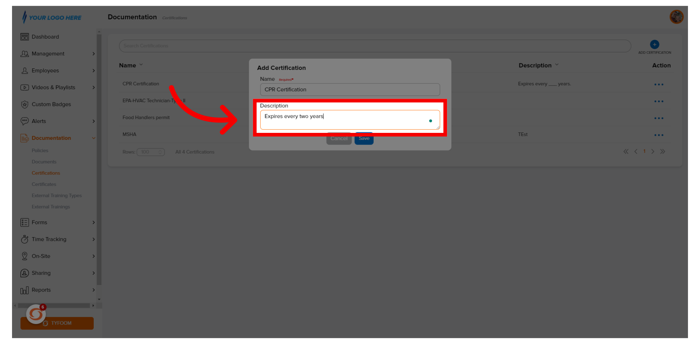Click page number 1 in pagination
The image size is (700, 344).
[644, 151]
